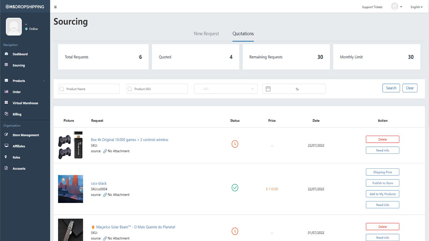Open Dashboard from sidebar icon
429x241 pixels.
pyautogui.click(x=6, y=54)
